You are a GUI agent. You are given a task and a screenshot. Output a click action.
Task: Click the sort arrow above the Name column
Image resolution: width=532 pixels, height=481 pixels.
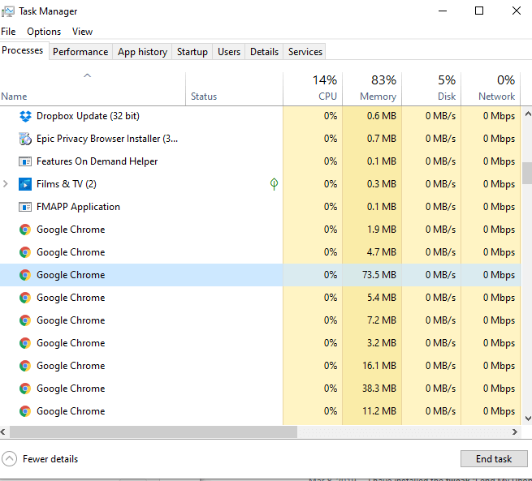(x=87, y=76)
